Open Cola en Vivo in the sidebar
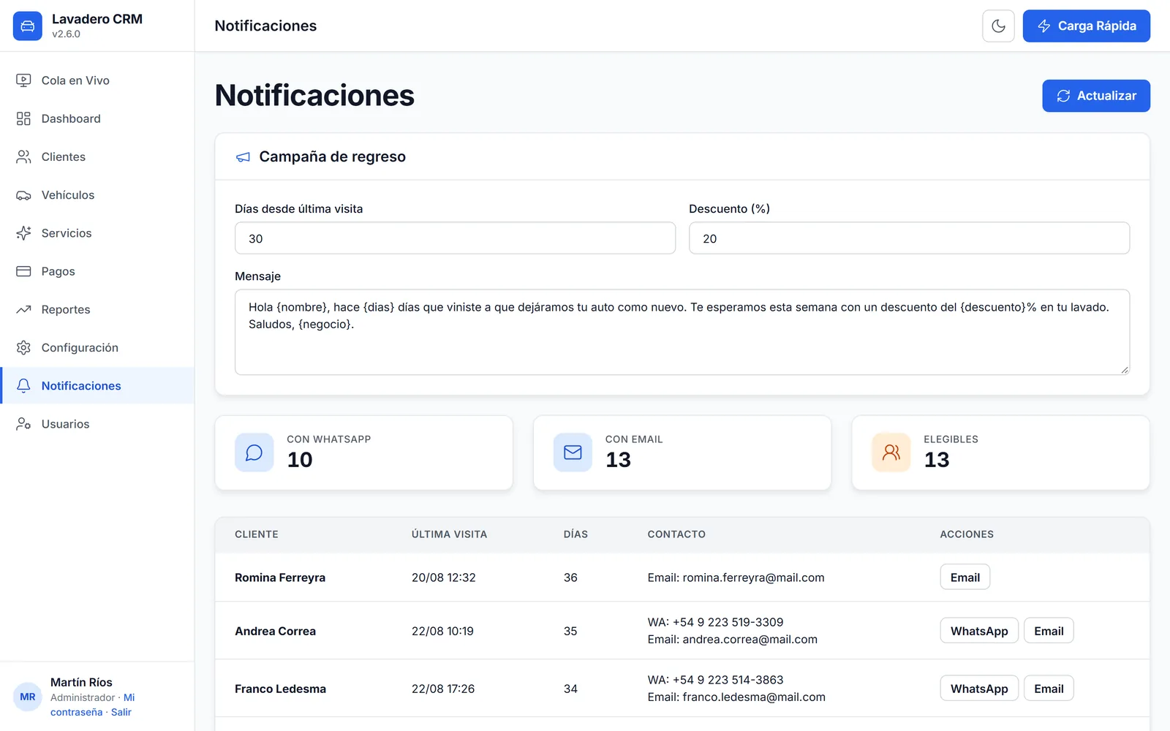The width and height of the screenshot is (1170, 731). 97,80
